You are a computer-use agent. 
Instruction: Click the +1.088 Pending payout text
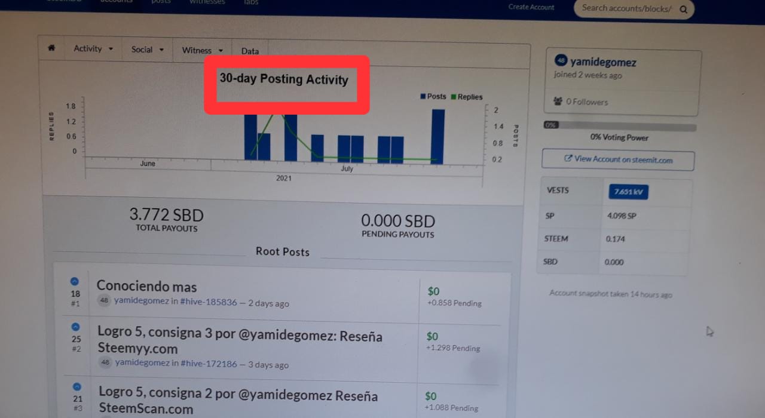pyautogui.click(x=451, y=408)
